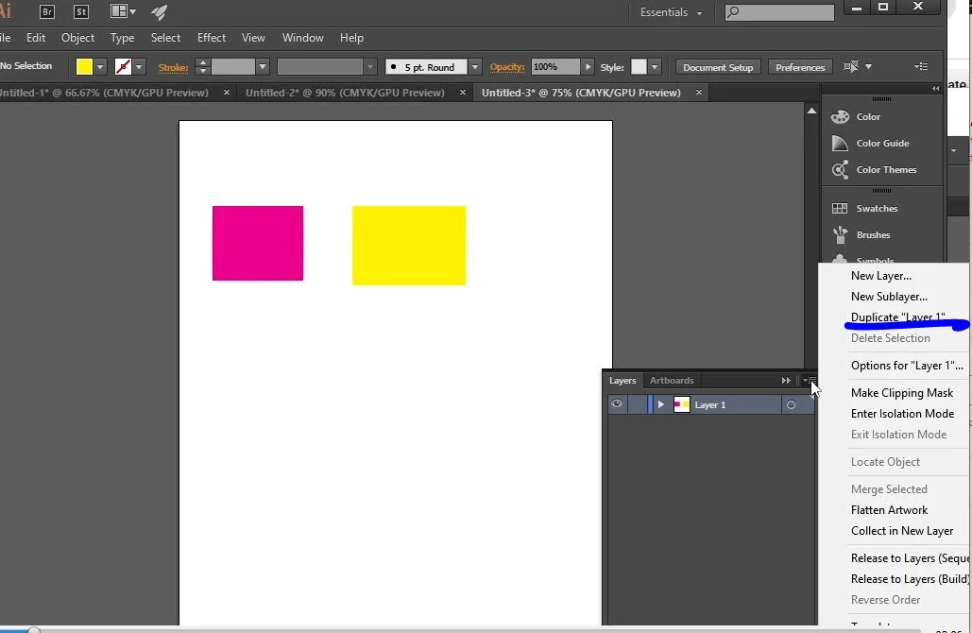
Task: Switch to the Untitled-2 document tab
Action: (x=345, y=93)
